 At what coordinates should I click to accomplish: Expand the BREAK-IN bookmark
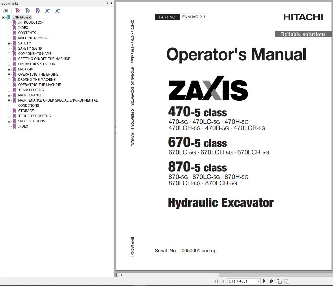(9, 69)
